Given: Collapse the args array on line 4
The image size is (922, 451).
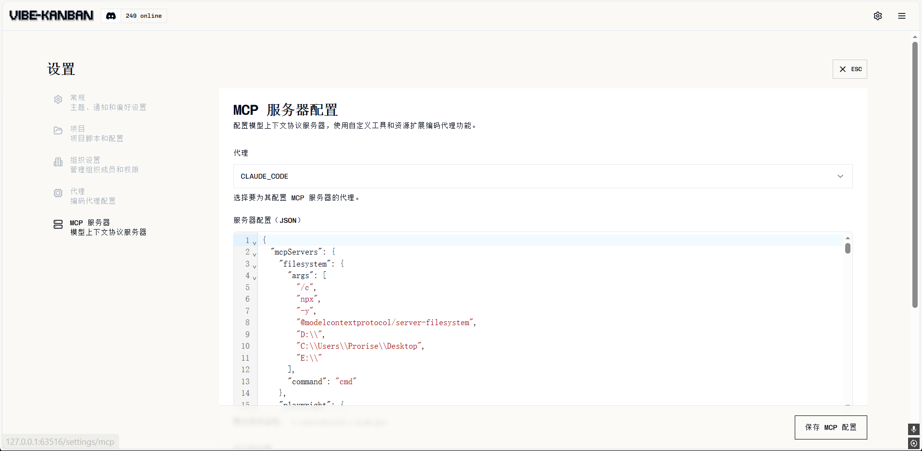Looking at the screenshot, I should coord(255,278).
